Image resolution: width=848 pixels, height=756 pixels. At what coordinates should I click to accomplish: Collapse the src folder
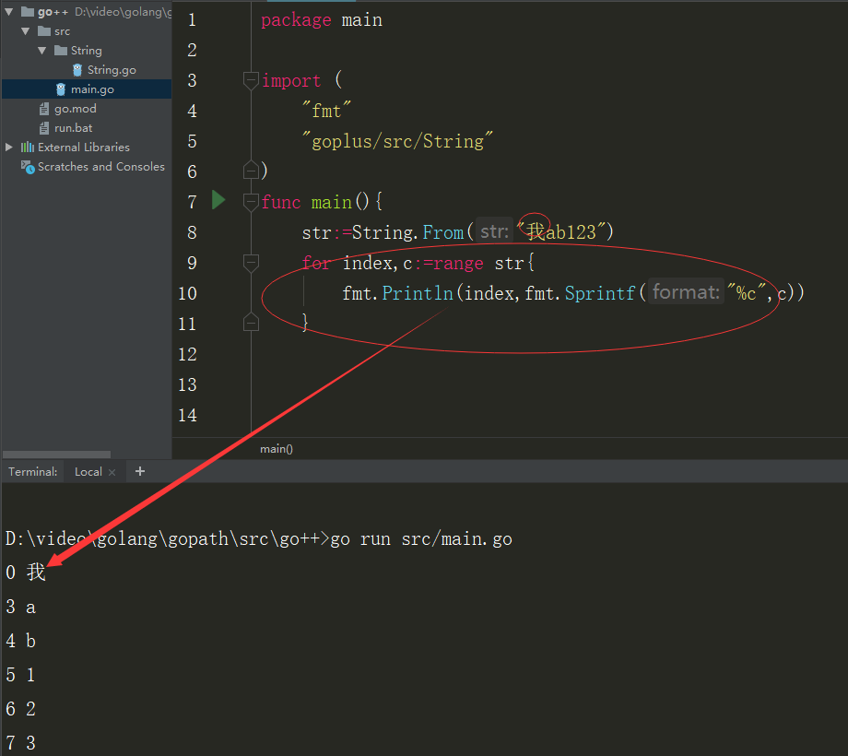pyautogui.click(x=26, y=31)
